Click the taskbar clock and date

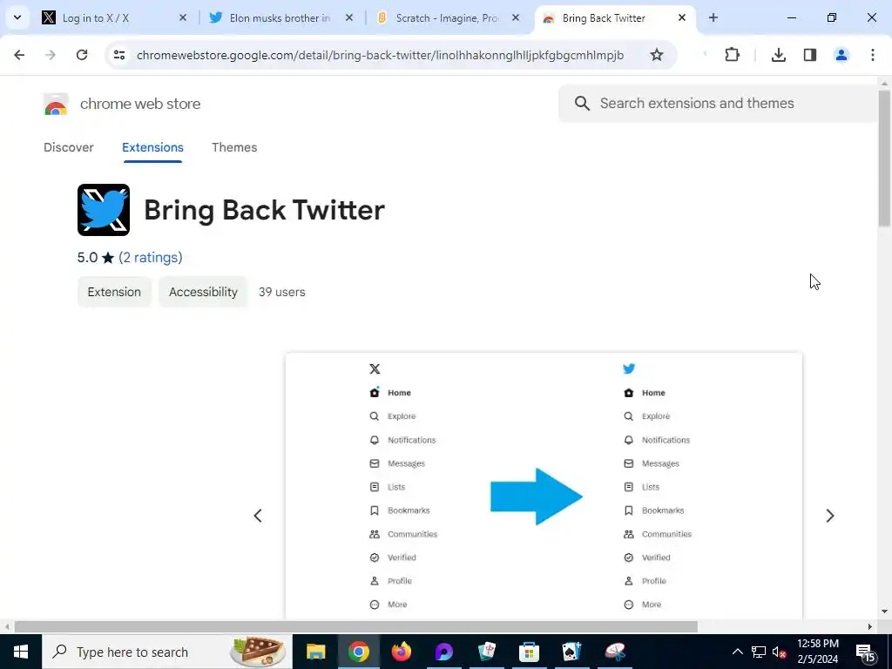(817, 652)
